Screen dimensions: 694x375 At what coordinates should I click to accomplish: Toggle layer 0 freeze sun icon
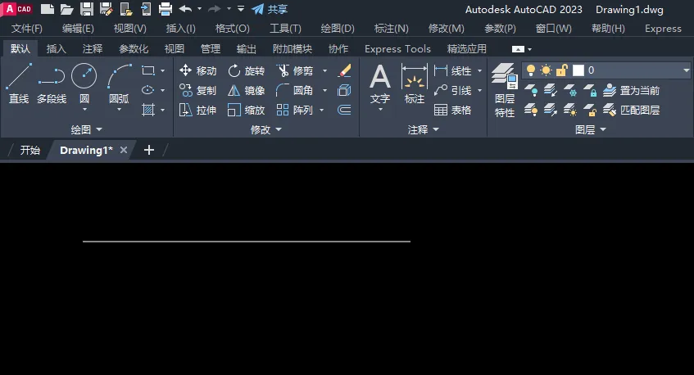pyautogui.click(x=547, y=70)
